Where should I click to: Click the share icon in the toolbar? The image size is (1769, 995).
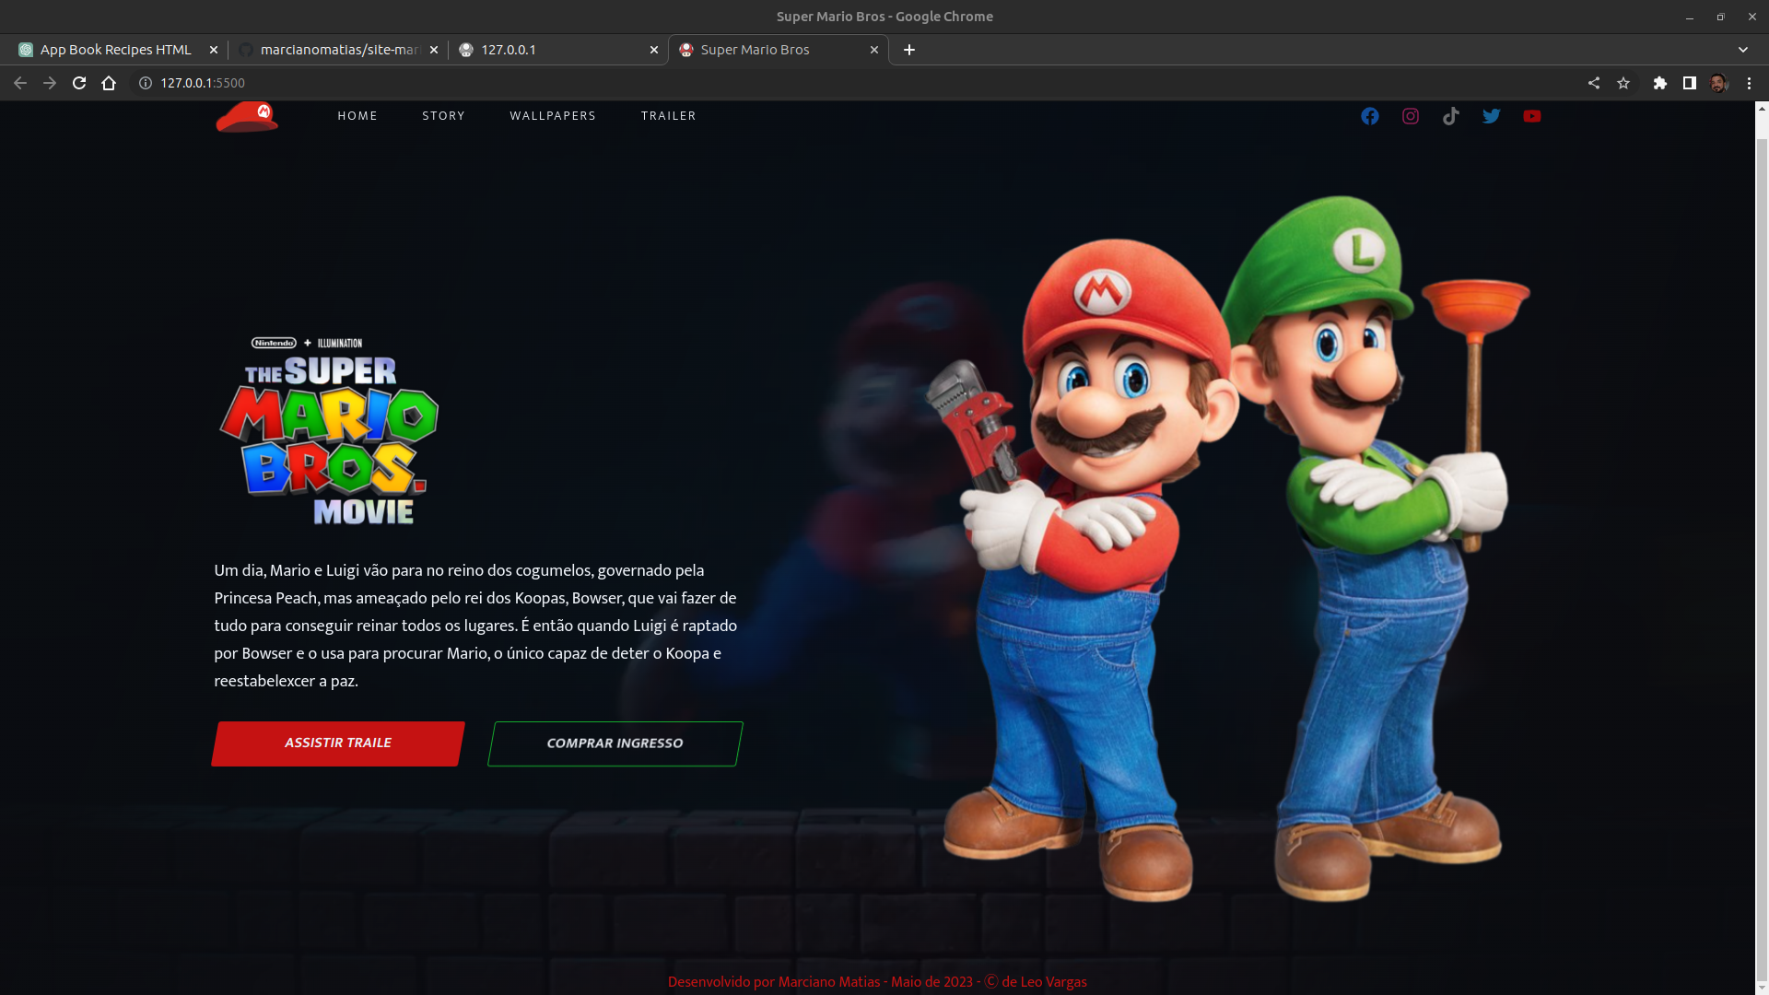point(1593,83)
